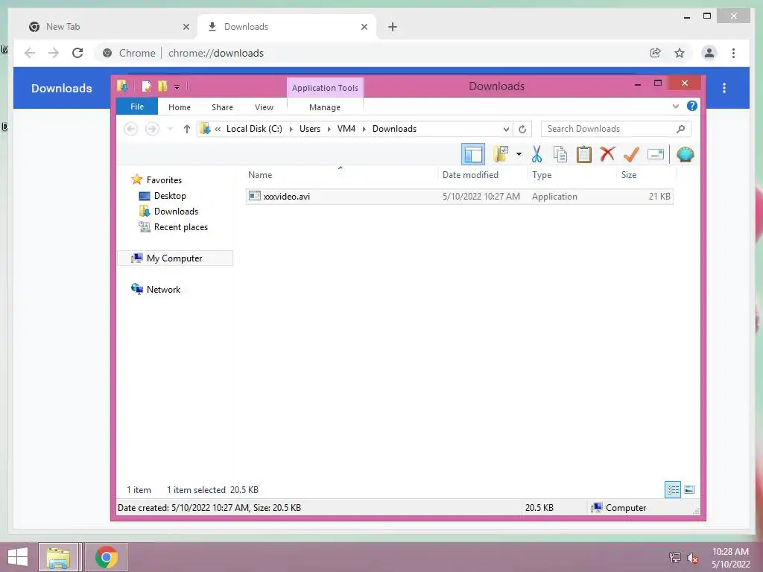This screenshot has height=572, width=763.
Task: Click quick access New Folder icon
Action: (162, 86)
